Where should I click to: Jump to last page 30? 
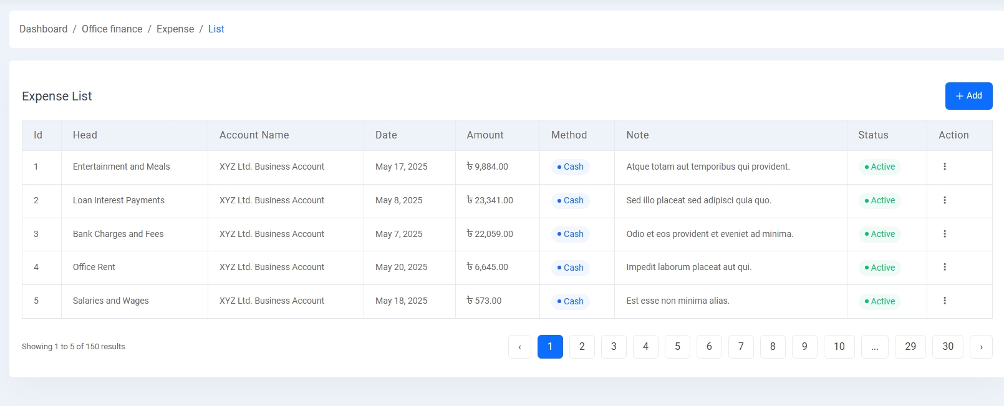948,347
